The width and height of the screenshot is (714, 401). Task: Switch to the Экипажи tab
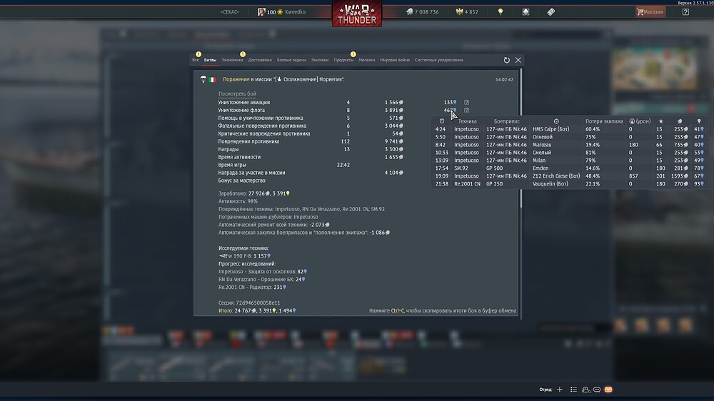click(x=320, y=60)
